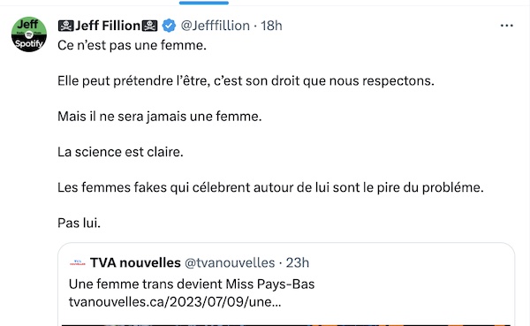Click pirate flag emoji before Jeff Fillion

[x=66, y=26]
